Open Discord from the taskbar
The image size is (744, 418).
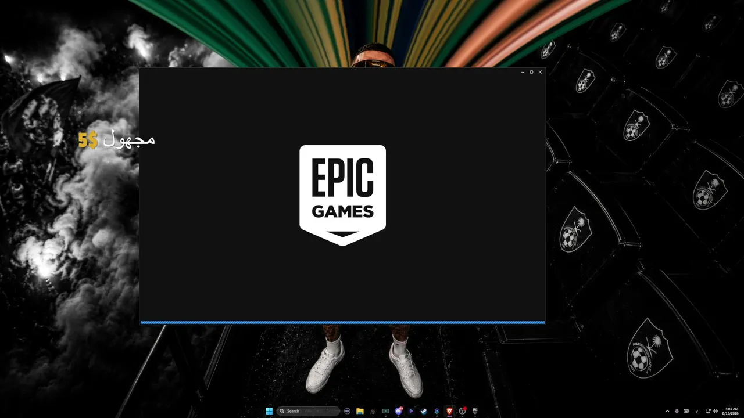pyautogui.click(x=398, y=411)
